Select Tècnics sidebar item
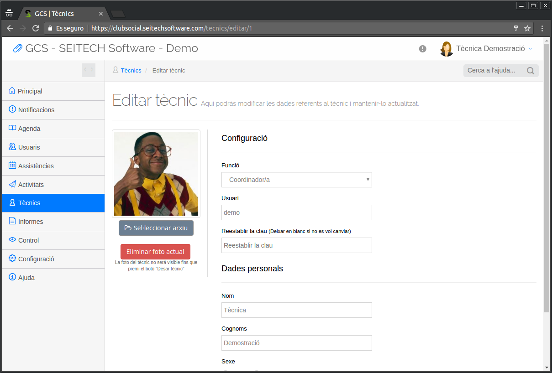Image resolution: width=552 pixels, height=373 pixels. [x=53, y=203]
